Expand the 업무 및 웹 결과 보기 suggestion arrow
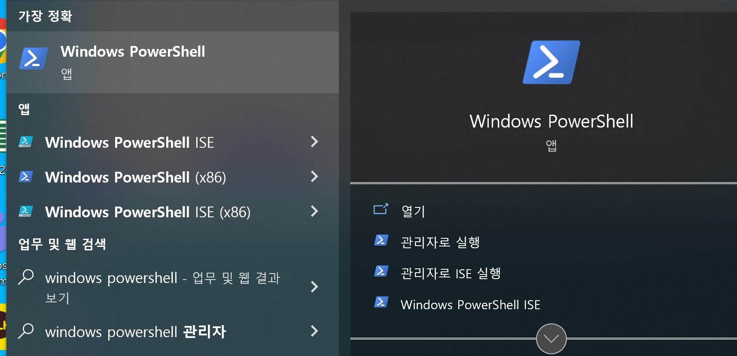Screen dimensions: 737x356 click(314, 287)
